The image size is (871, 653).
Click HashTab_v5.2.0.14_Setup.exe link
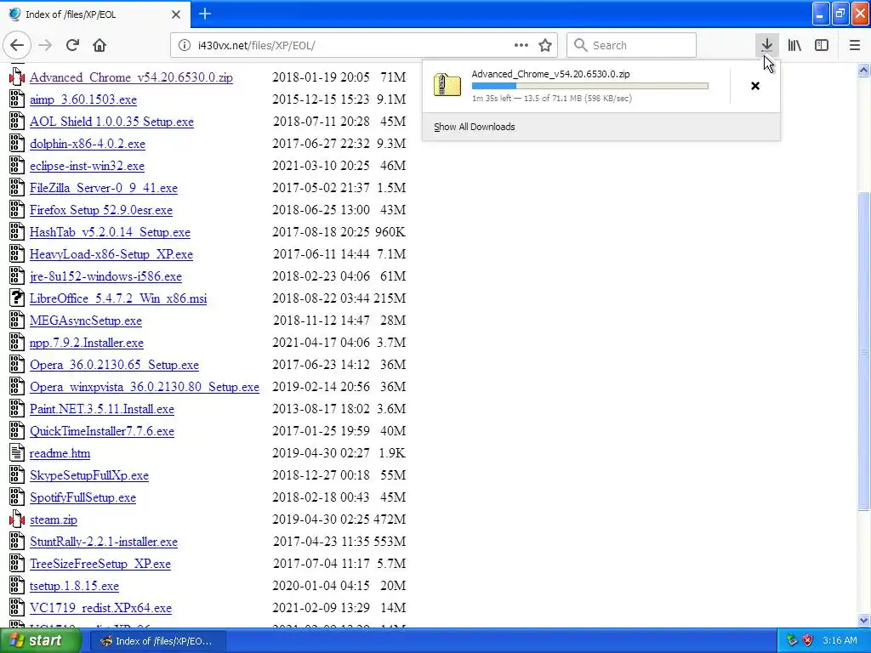tap(110, 232)
